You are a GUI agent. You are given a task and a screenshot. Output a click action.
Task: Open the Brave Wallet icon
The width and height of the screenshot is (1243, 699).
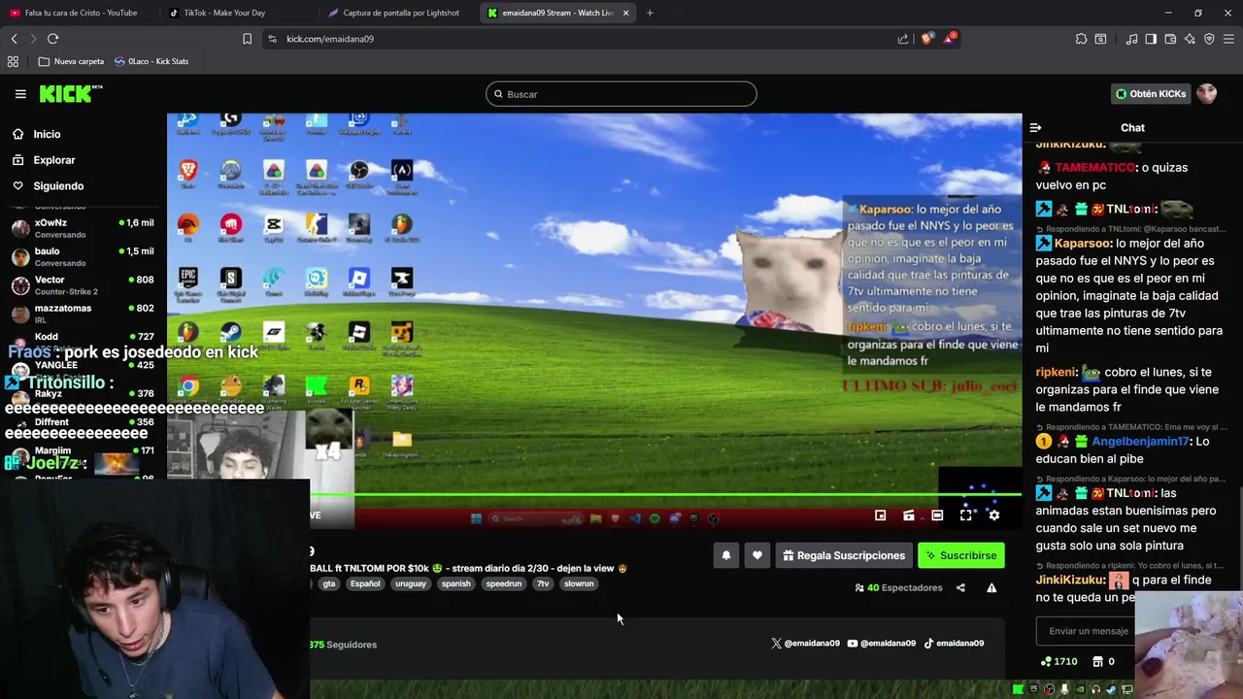[x=1170, y=39]
